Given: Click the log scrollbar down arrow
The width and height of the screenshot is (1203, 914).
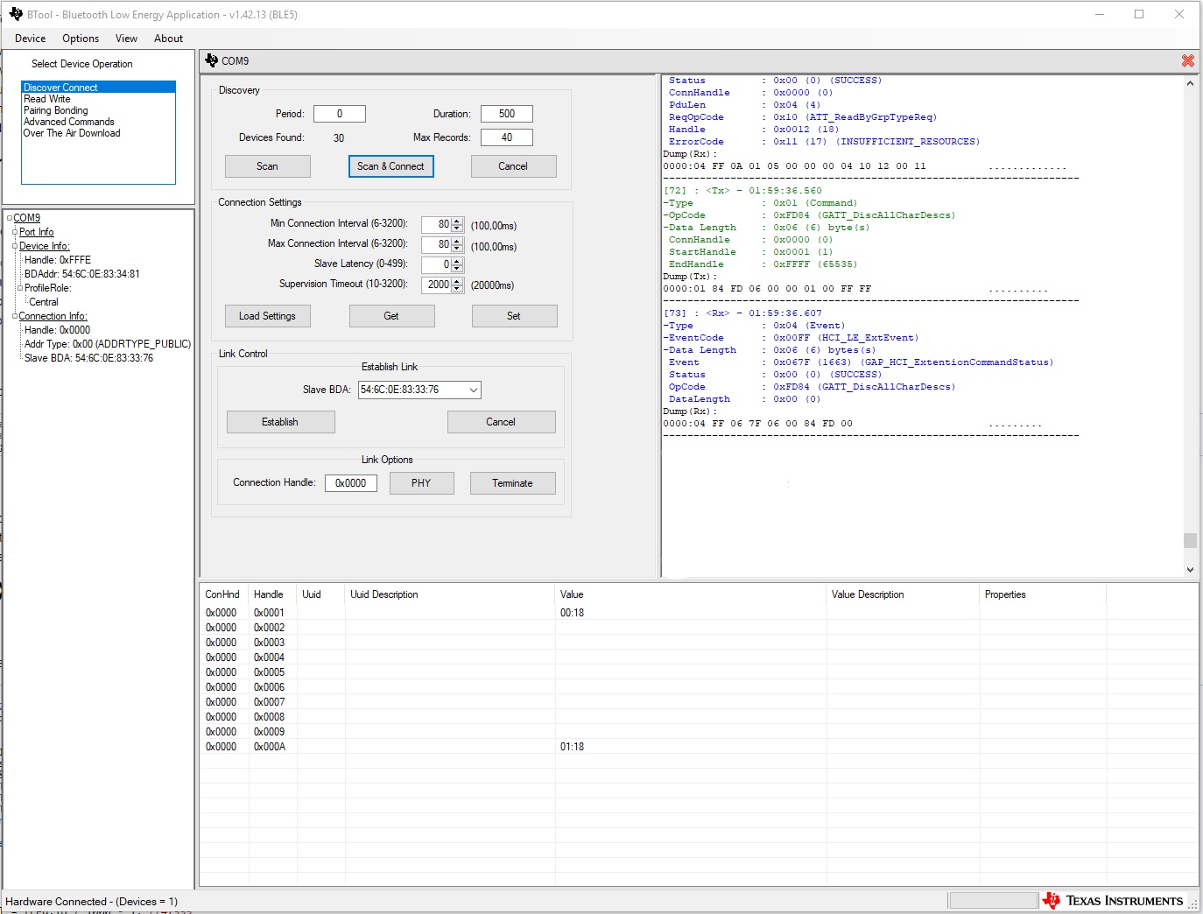Looking at the screenshot, I should click(1190, 570).
